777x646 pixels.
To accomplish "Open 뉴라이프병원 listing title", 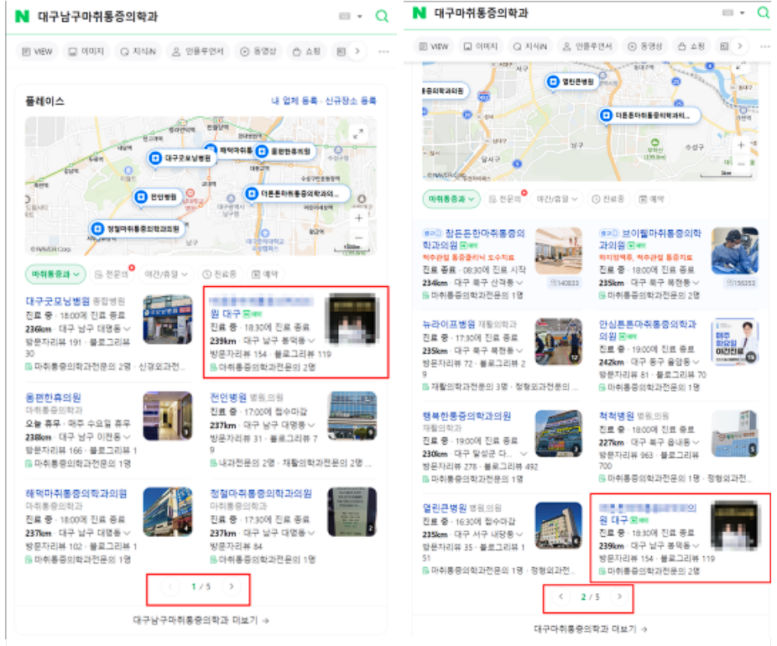I will (448, 324).
